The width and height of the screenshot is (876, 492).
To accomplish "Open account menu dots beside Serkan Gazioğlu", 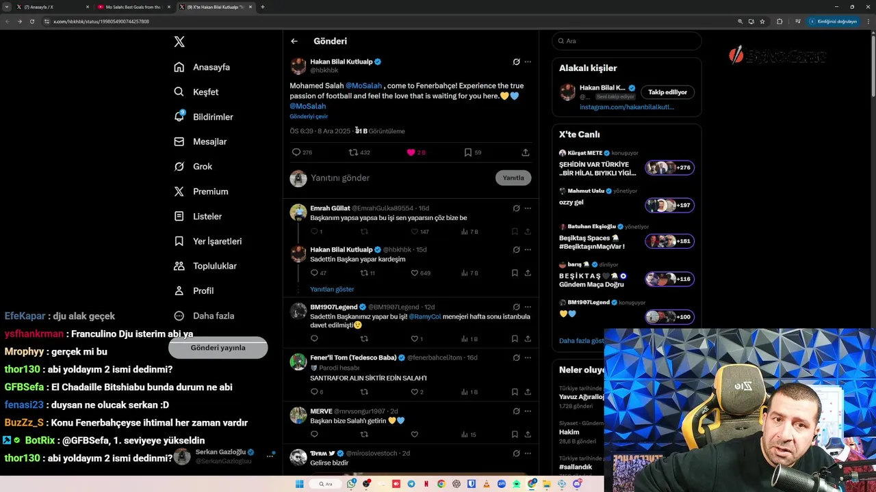I will 271,455.
